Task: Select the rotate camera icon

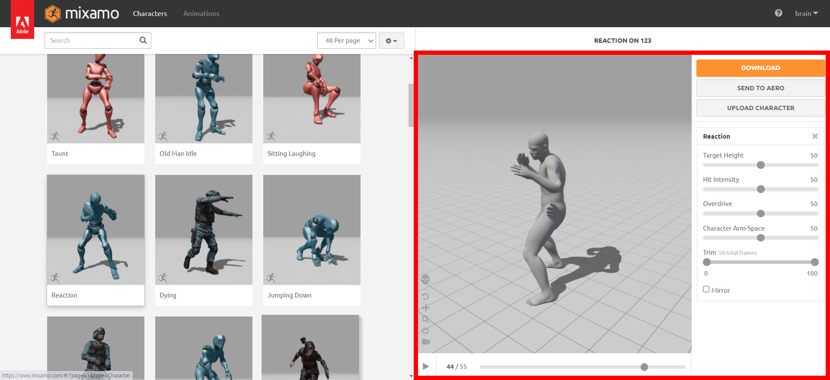Action: [x=425, y=296]
